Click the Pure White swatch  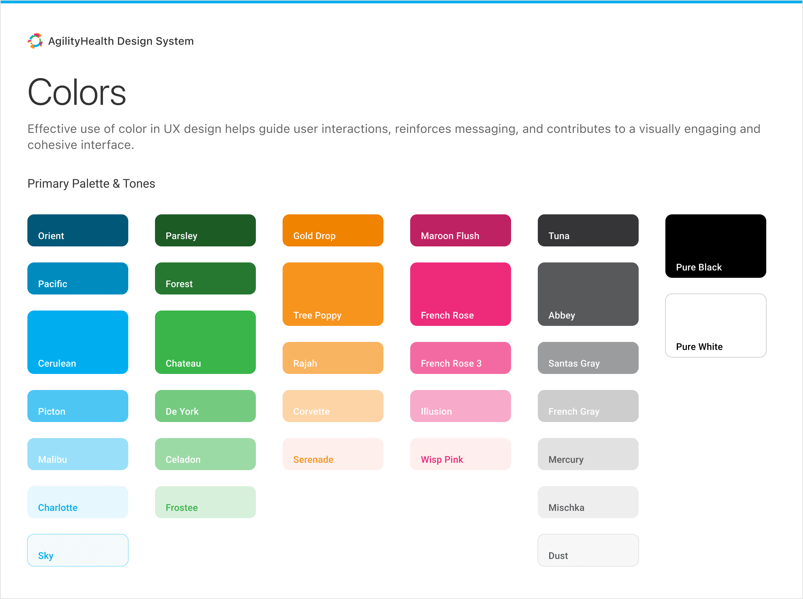coord(715,325)
